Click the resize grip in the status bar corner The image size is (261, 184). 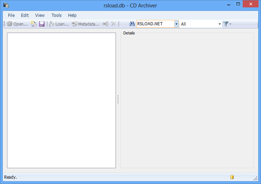[255, 178]
